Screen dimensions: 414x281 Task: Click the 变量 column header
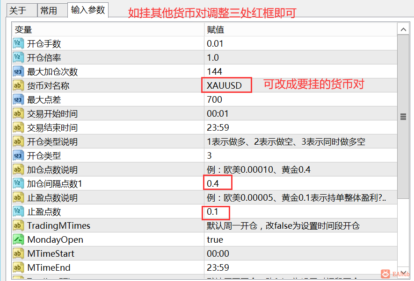pos(108,29)
